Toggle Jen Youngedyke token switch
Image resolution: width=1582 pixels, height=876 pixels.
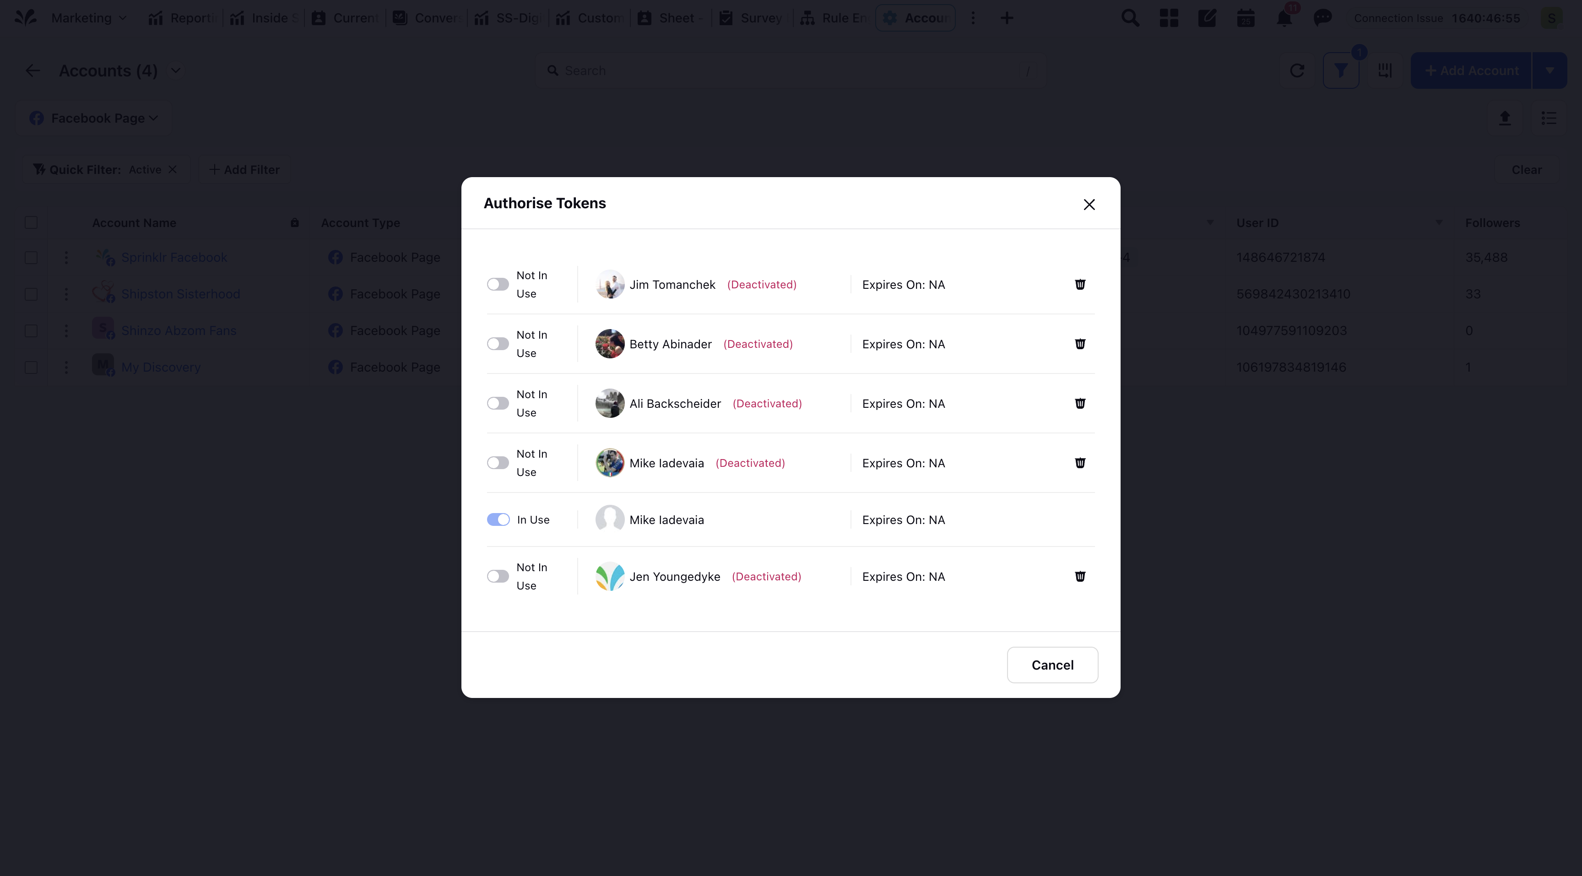[498, 576]
